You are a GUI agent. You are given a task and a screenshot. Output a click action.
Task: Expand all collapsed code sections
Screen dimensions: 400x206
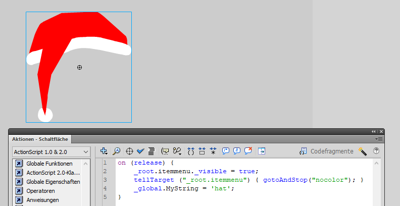(x=213, y=151)
